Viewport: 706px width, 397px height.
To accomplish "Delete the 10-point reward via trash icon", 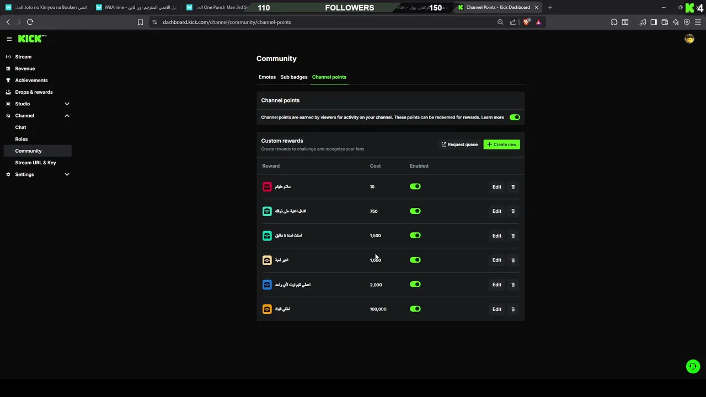I will pos(513,187).
